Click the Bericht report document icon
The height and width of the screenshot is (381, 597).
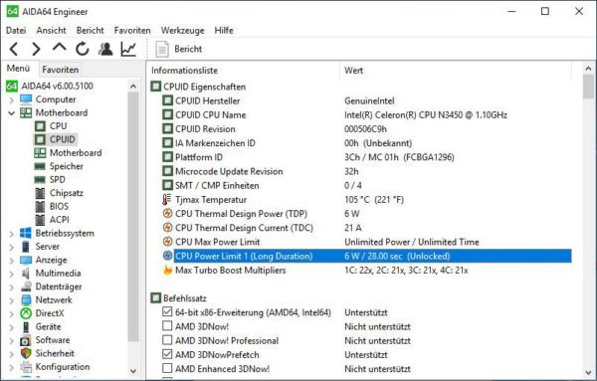(x=162, y=49)
